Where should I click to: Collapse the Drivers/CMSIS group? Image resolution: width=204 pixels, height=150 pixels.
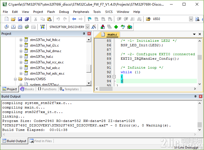[15, 79]
